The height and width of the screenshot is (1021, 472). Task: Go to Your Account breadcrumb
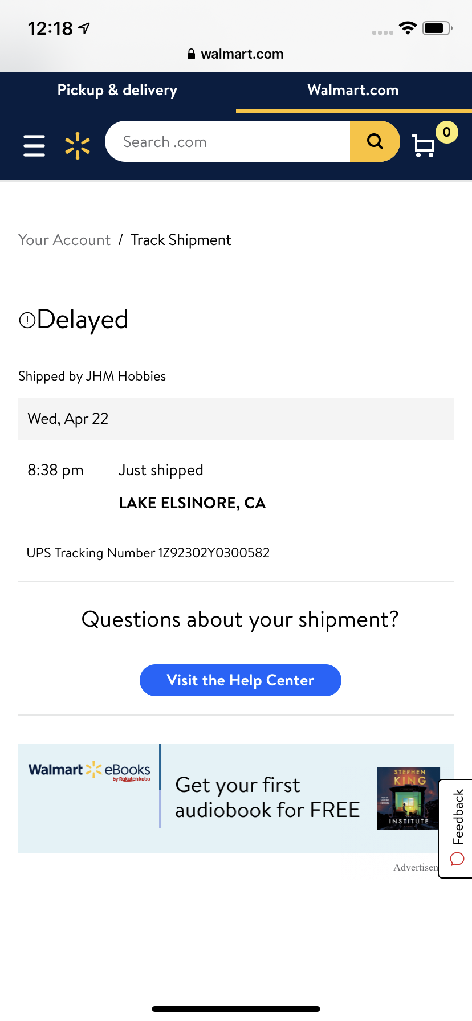click(x=64, y=240)
